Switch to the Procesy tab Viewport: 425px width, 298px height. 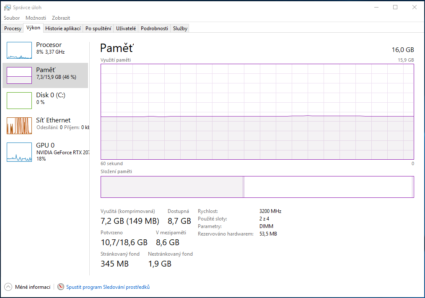point(13,29)
